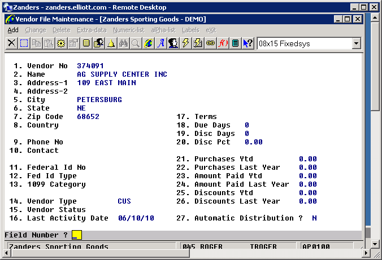Open the yellow notepad icon
Viewport: 382px width, 260px height.
[86, 43]
